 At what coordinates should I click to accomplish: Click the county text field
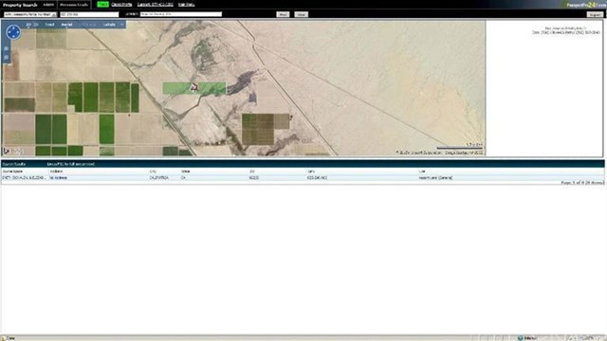[181, 14]
